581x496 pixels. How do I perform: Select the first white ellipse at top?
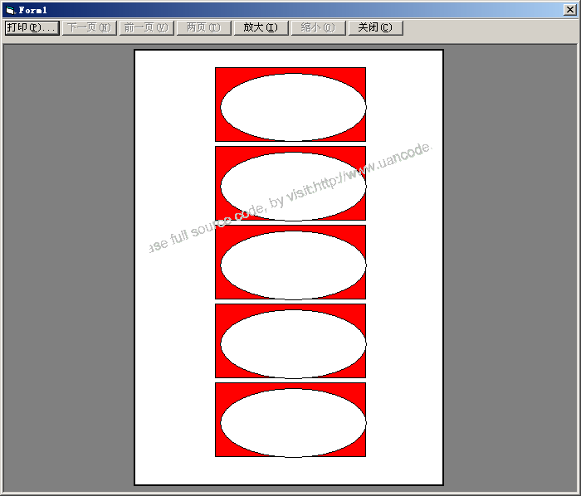coord(293,106)
